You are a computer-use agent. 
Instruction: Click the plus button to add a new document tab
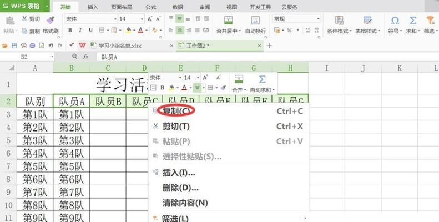[x=269, y=46]
